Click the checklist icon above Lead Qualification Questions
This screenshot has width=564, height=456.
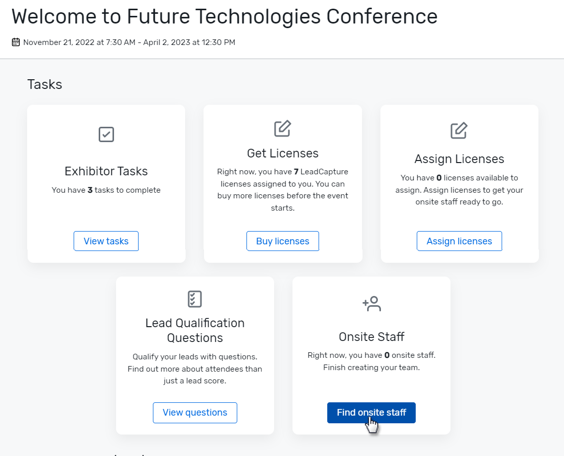[x=195, y=299]
